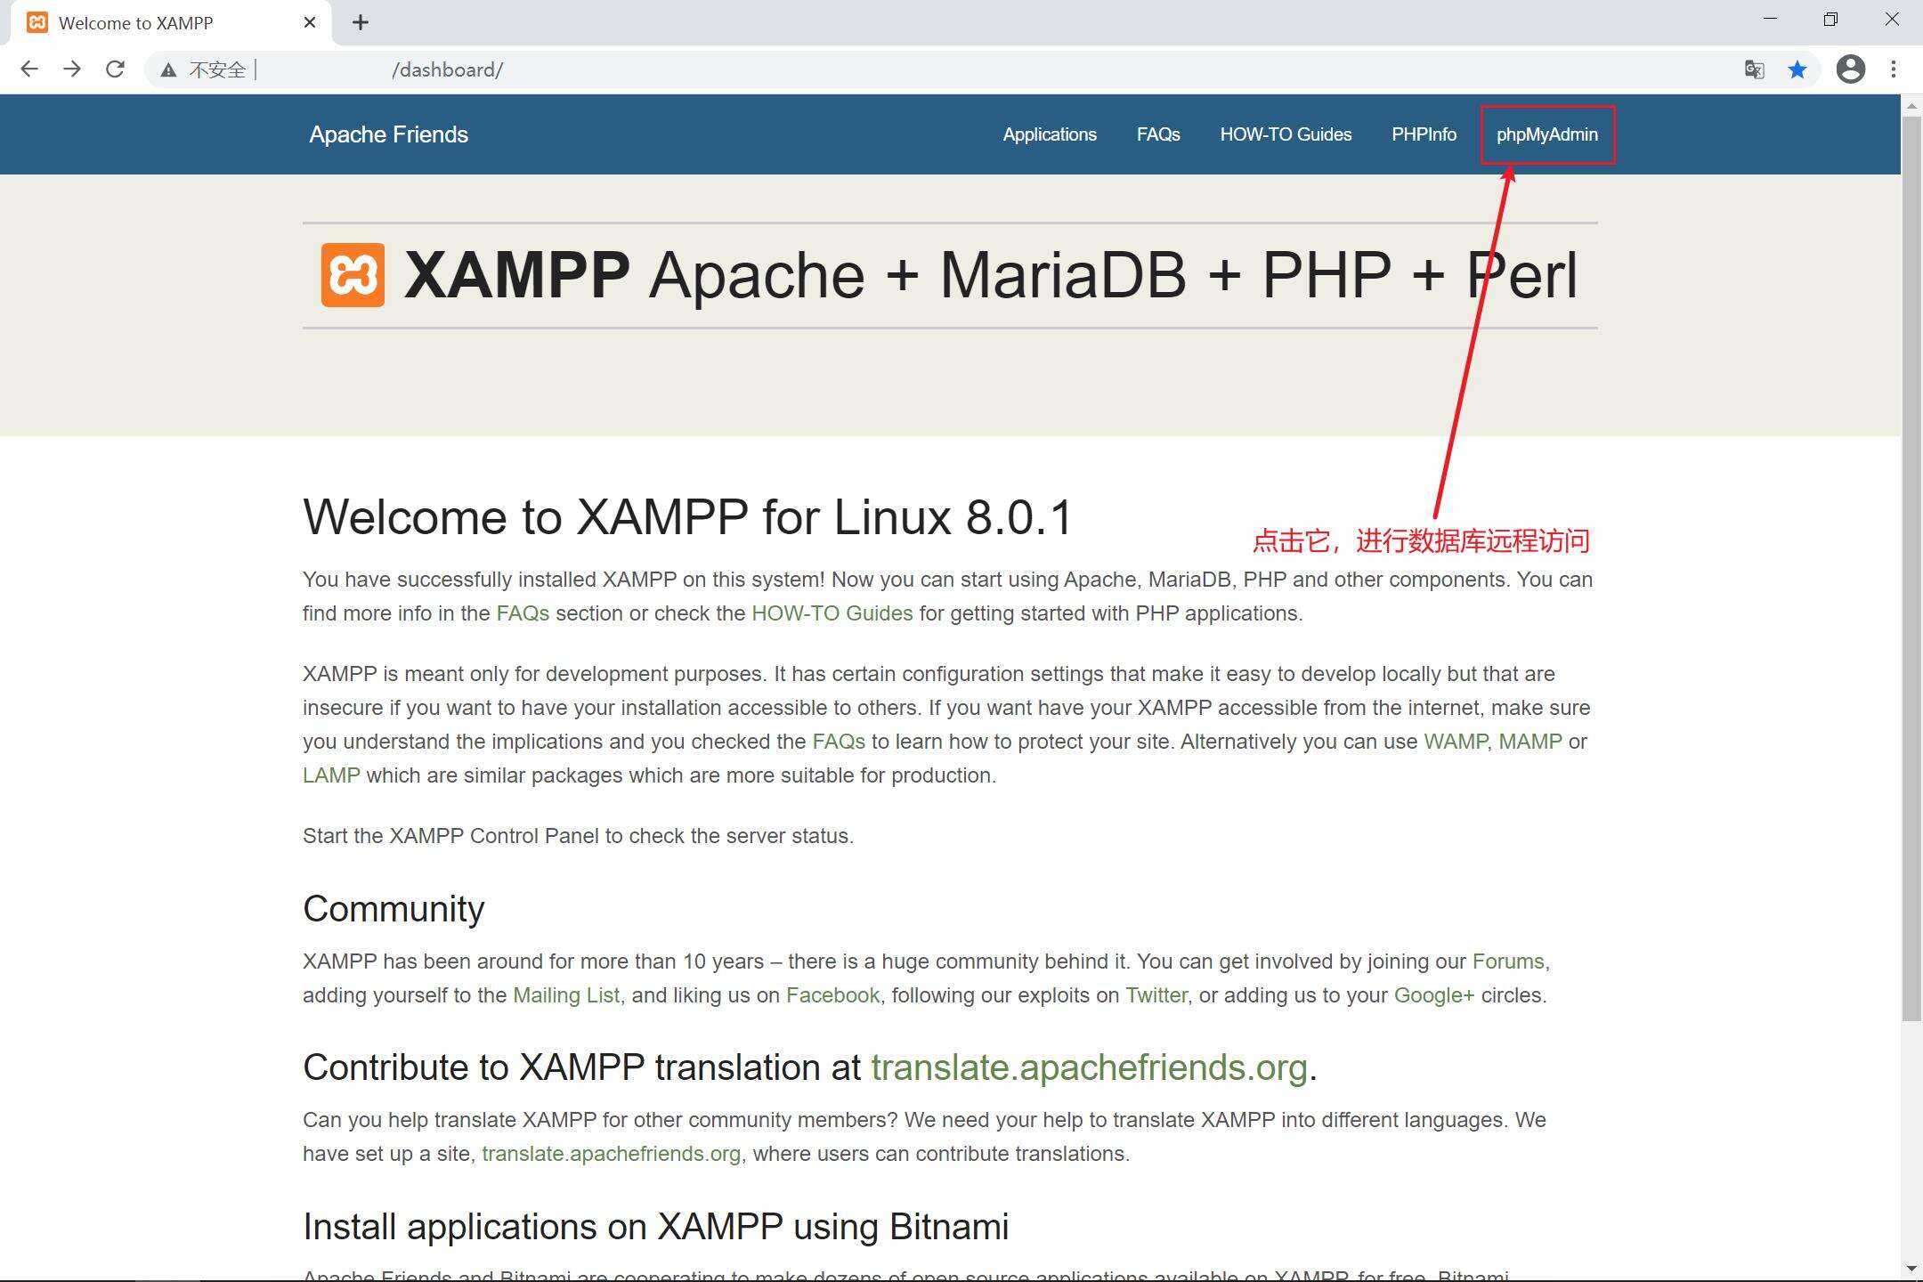The height and width of the screenshot is (1282, 1923).
Task: Restore down the browser window
Action: click(1830, 20)
